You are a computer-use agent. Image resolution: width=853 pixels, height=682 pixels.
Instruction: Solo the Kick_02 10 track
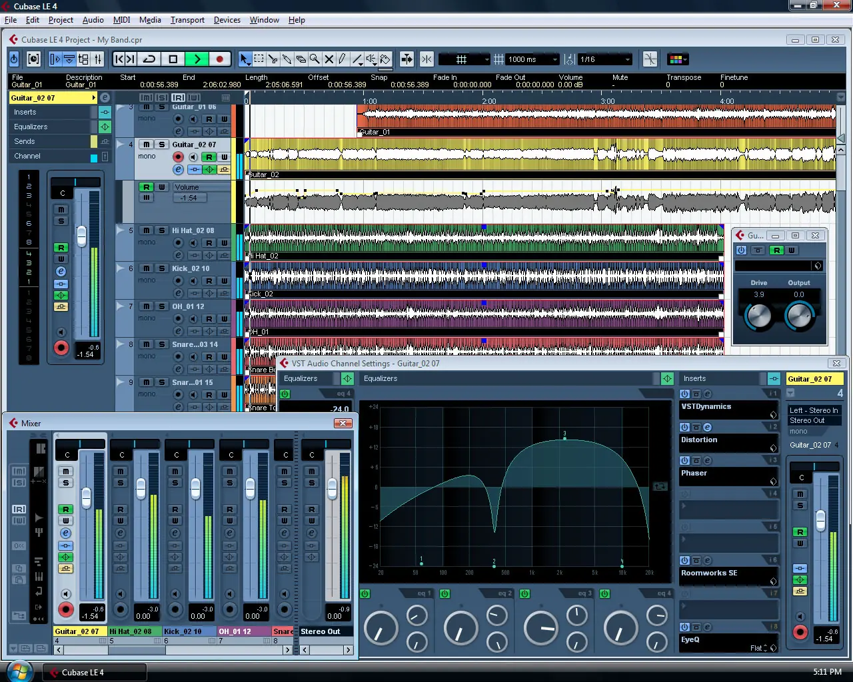(161, 268)
